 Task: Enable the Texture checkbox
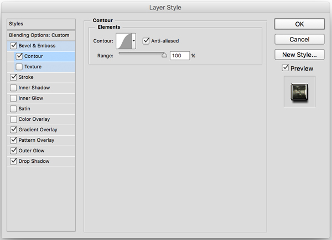click(19, 67)
